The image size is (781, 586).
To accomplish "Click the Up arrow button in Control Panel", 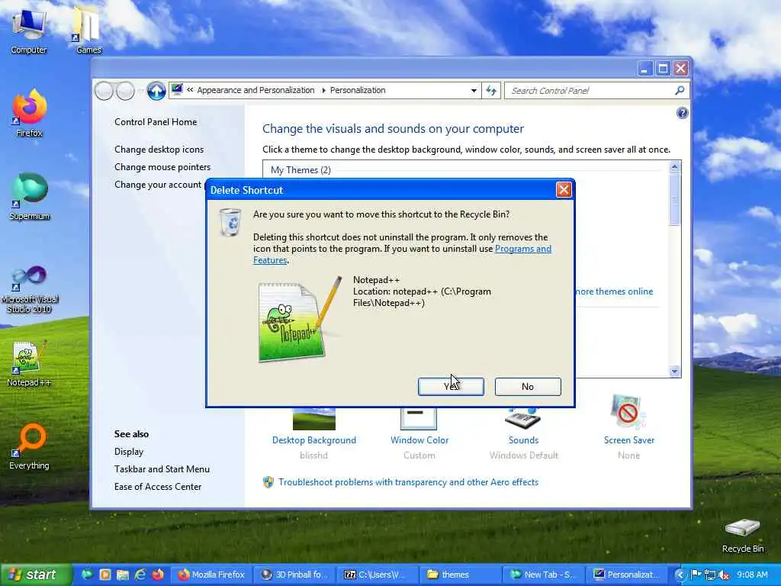I will (x=156, y=91).
